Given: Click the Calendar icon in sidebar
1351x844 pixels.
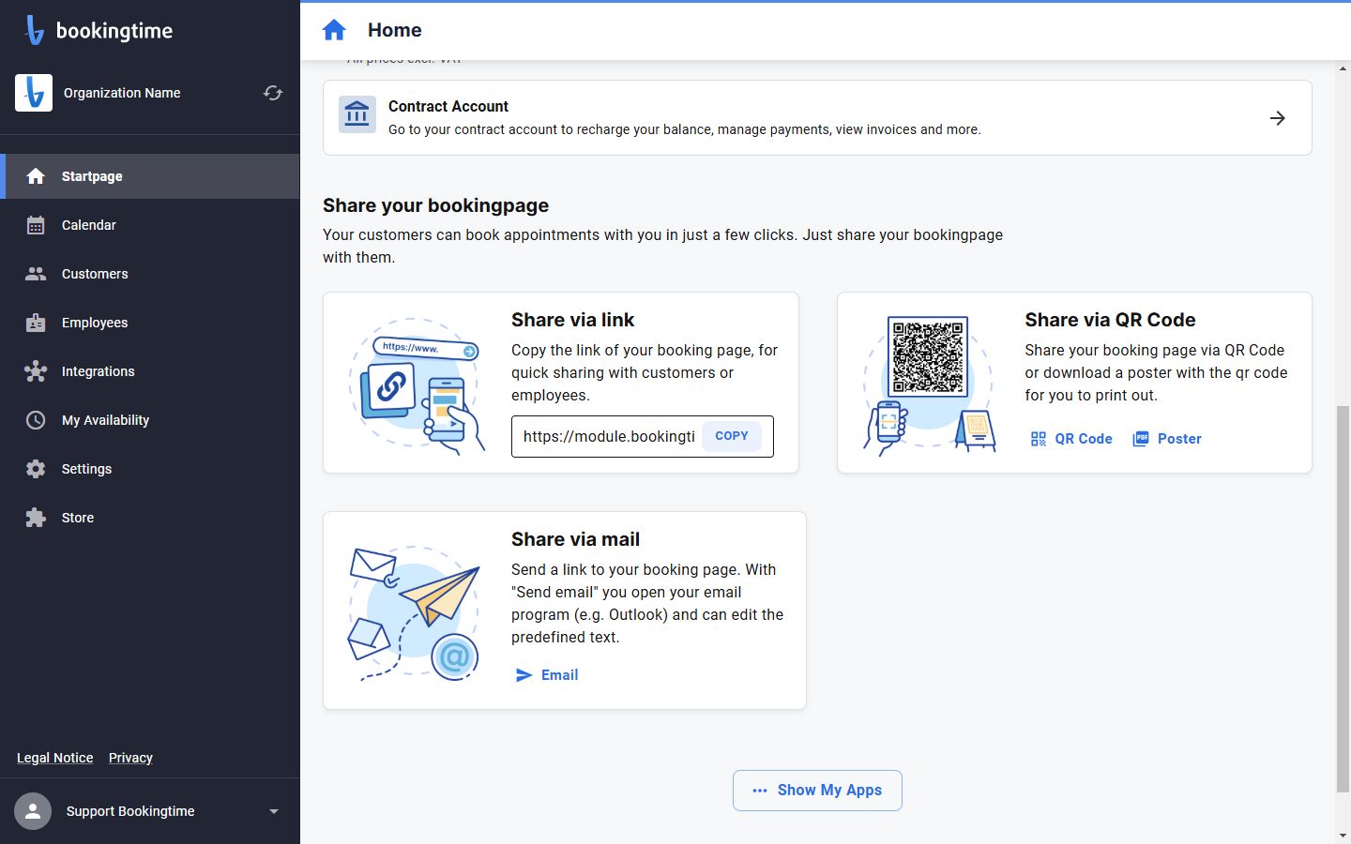Looking at the screenshot, I should coord(36,225).
